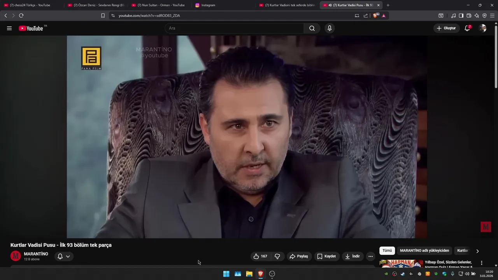Share the page link icon in address bar
The height and width of the screenshot is (280, 498).
coord(366,16)
